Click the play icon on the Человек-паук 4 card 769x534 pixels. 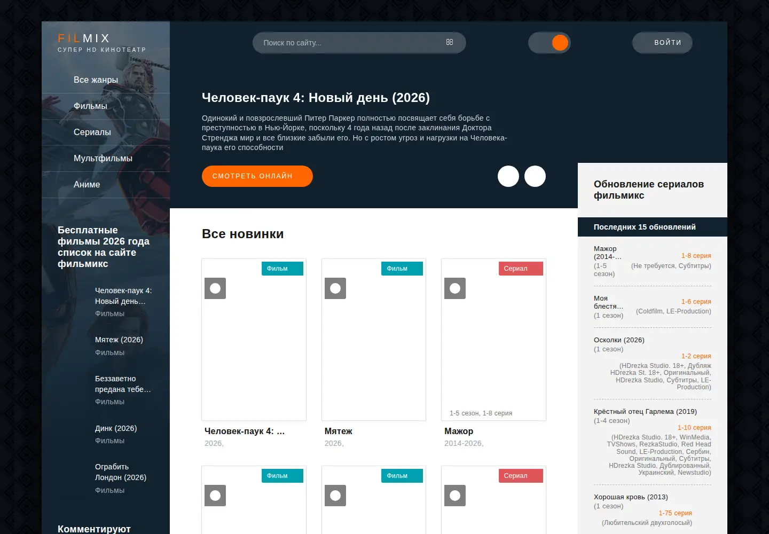pos(215,288)
